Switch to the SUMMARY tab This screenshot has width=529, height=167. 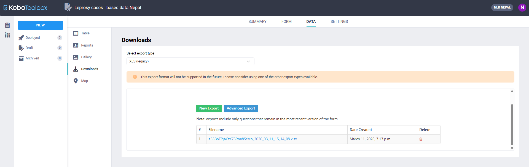(257, 21)
